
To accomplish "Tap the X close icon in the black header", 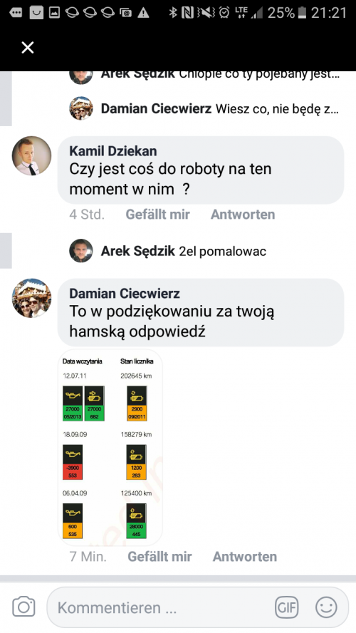I will coord(28,48).
